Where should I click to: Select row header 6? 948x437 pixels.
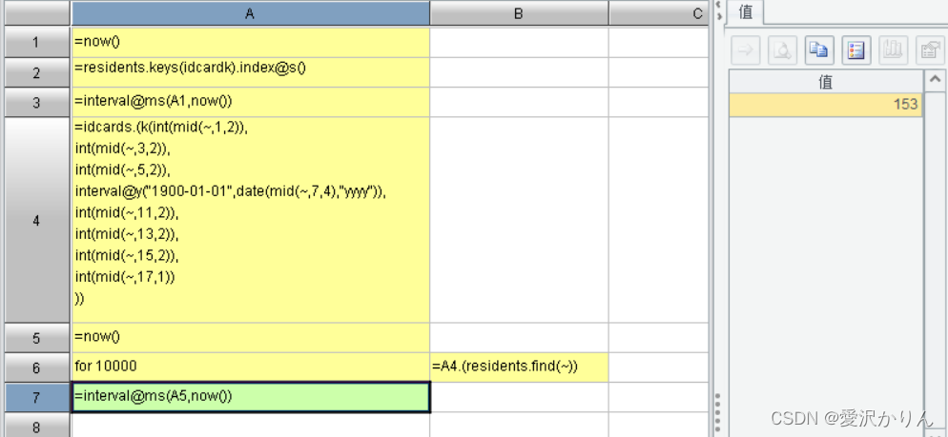point(37,367)
